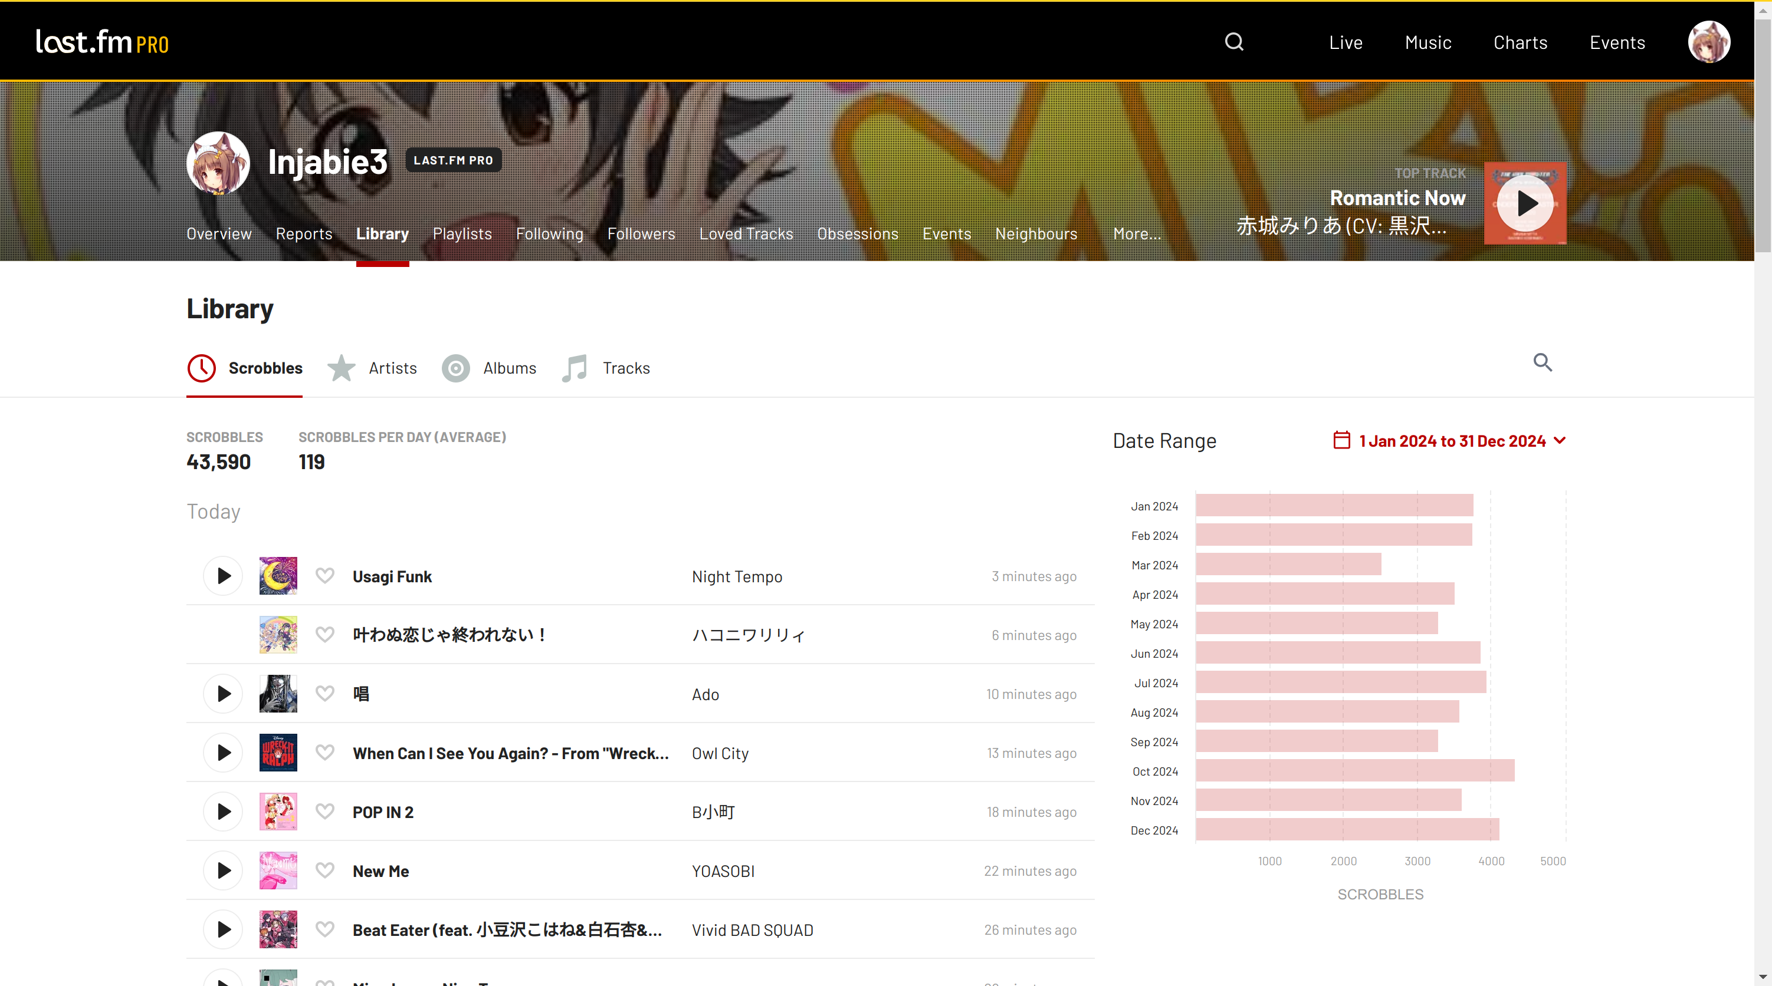Play New Me by YOASOBI
Viewport: 1772px width, 986px height.
pyautogui.click(x=223, y=870)
